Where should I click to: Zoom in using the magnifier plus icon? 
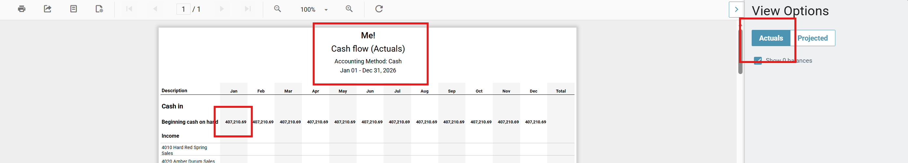coord(349,9)
